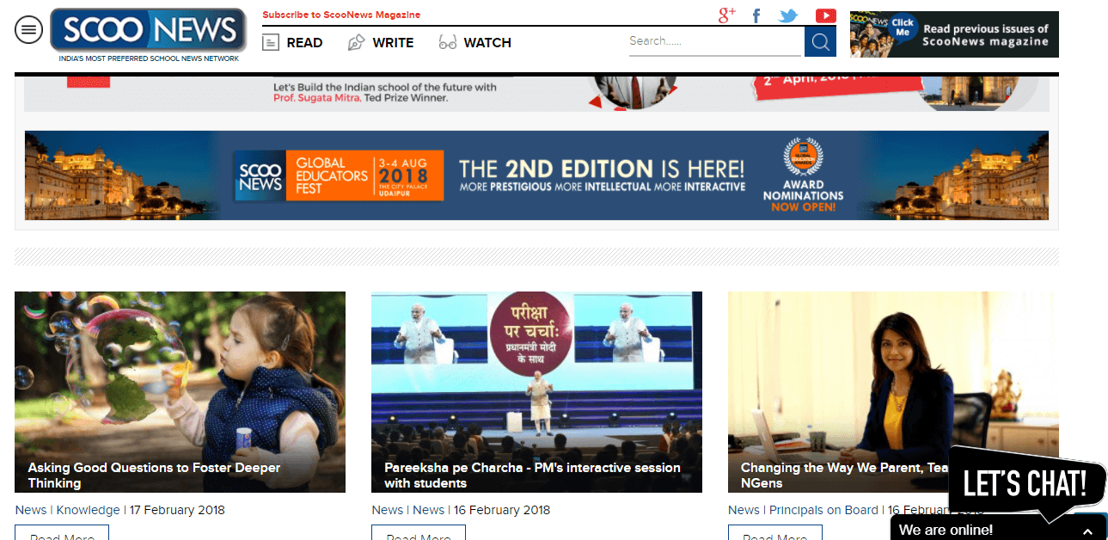
Task: Click Subscribe to ScooNews Magazine link
Action: pyautogui.click(x=341, y=15)
